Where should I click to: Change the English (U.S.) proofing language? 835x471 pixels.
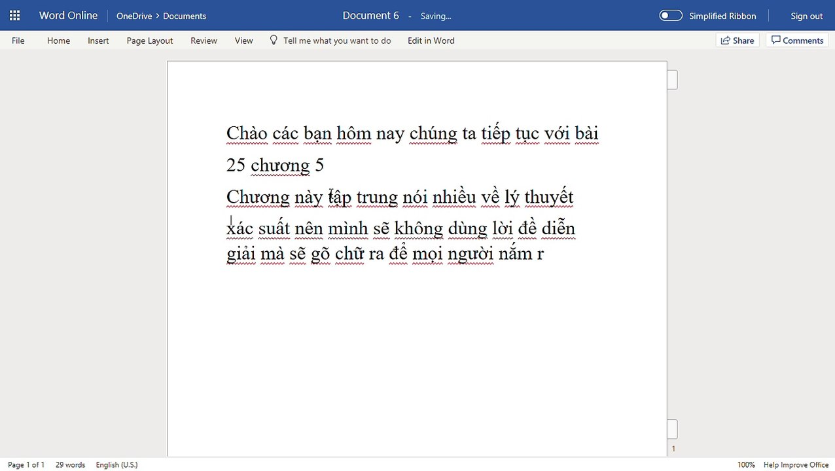116,464
